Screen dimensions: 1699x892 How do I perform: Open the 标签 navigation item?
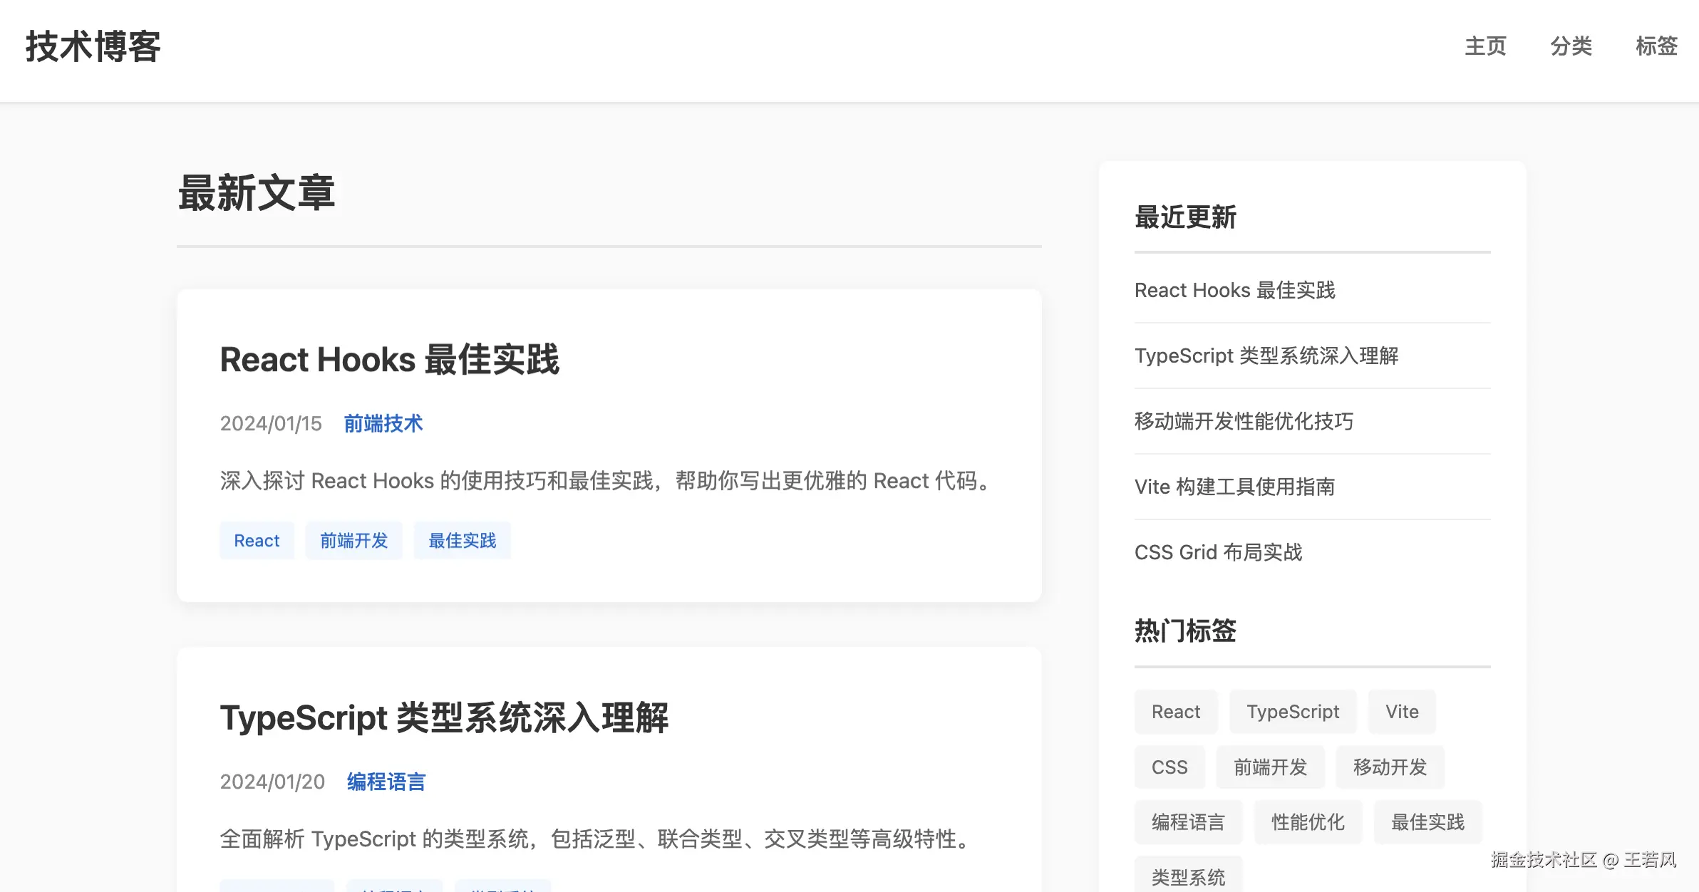1656,46
